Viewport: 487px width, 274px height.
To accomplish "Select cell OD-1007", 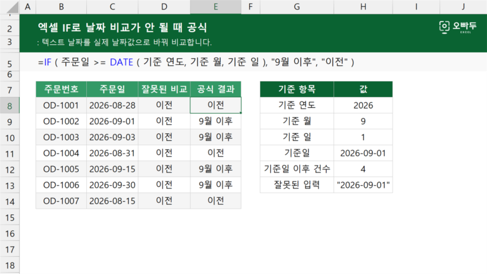I will click(x=61, y=201).
